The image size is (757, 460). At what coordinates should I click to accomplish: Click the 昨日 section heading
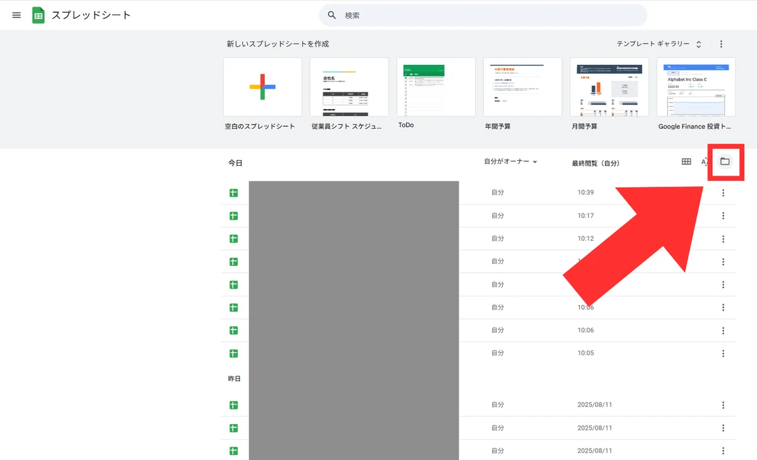(x=235, y=379)
